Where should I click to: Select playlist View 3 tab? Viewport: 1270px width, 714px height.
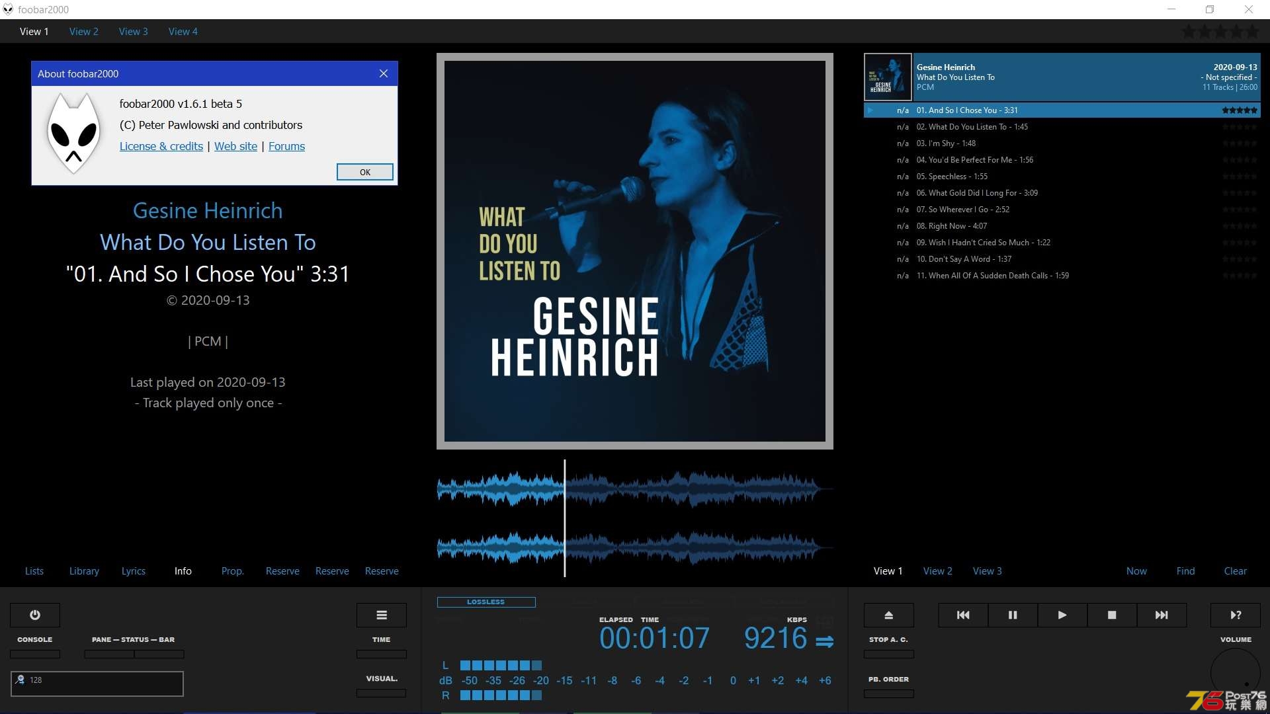988,571
